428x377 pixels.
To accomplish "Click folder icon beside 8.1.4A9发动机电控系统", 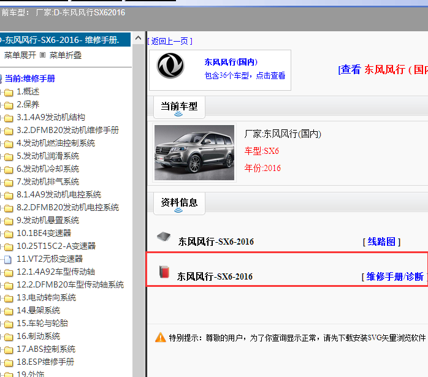I will point(9,196).
